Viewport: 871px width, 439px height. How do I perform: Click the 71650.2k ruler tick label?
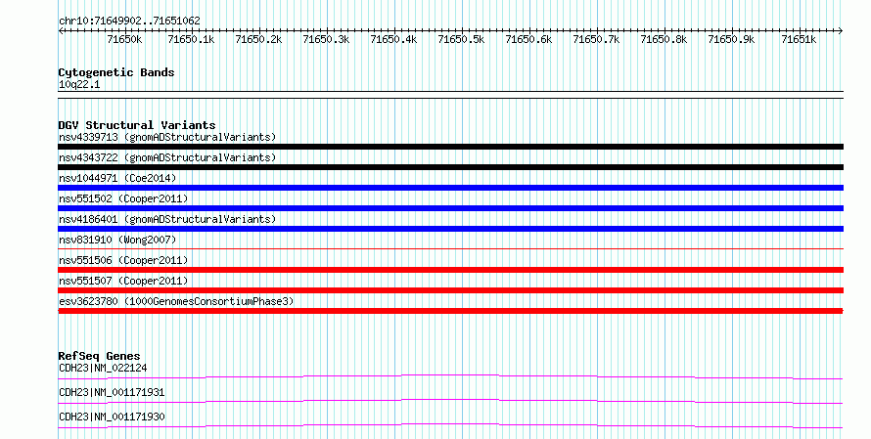[x=259, y=39]
